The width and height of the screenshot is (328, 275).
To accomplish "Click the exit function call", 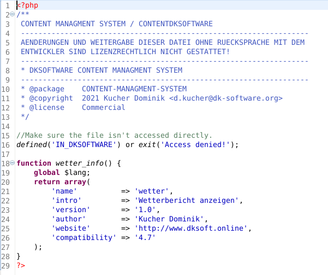I will pos(147,144).
